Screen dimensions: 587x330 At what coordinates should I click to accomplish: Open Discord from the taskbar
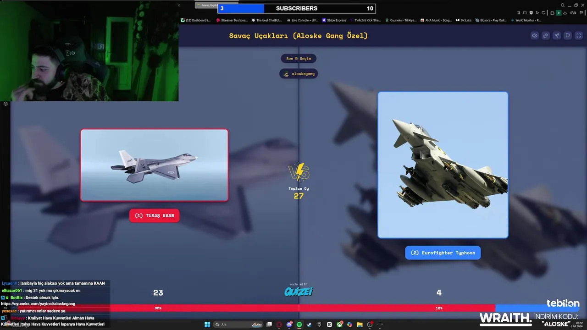[x=289, y=324]
